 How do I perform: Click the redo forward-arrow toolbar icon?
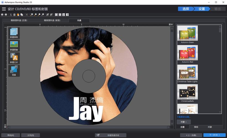click(x=6, y=15)
